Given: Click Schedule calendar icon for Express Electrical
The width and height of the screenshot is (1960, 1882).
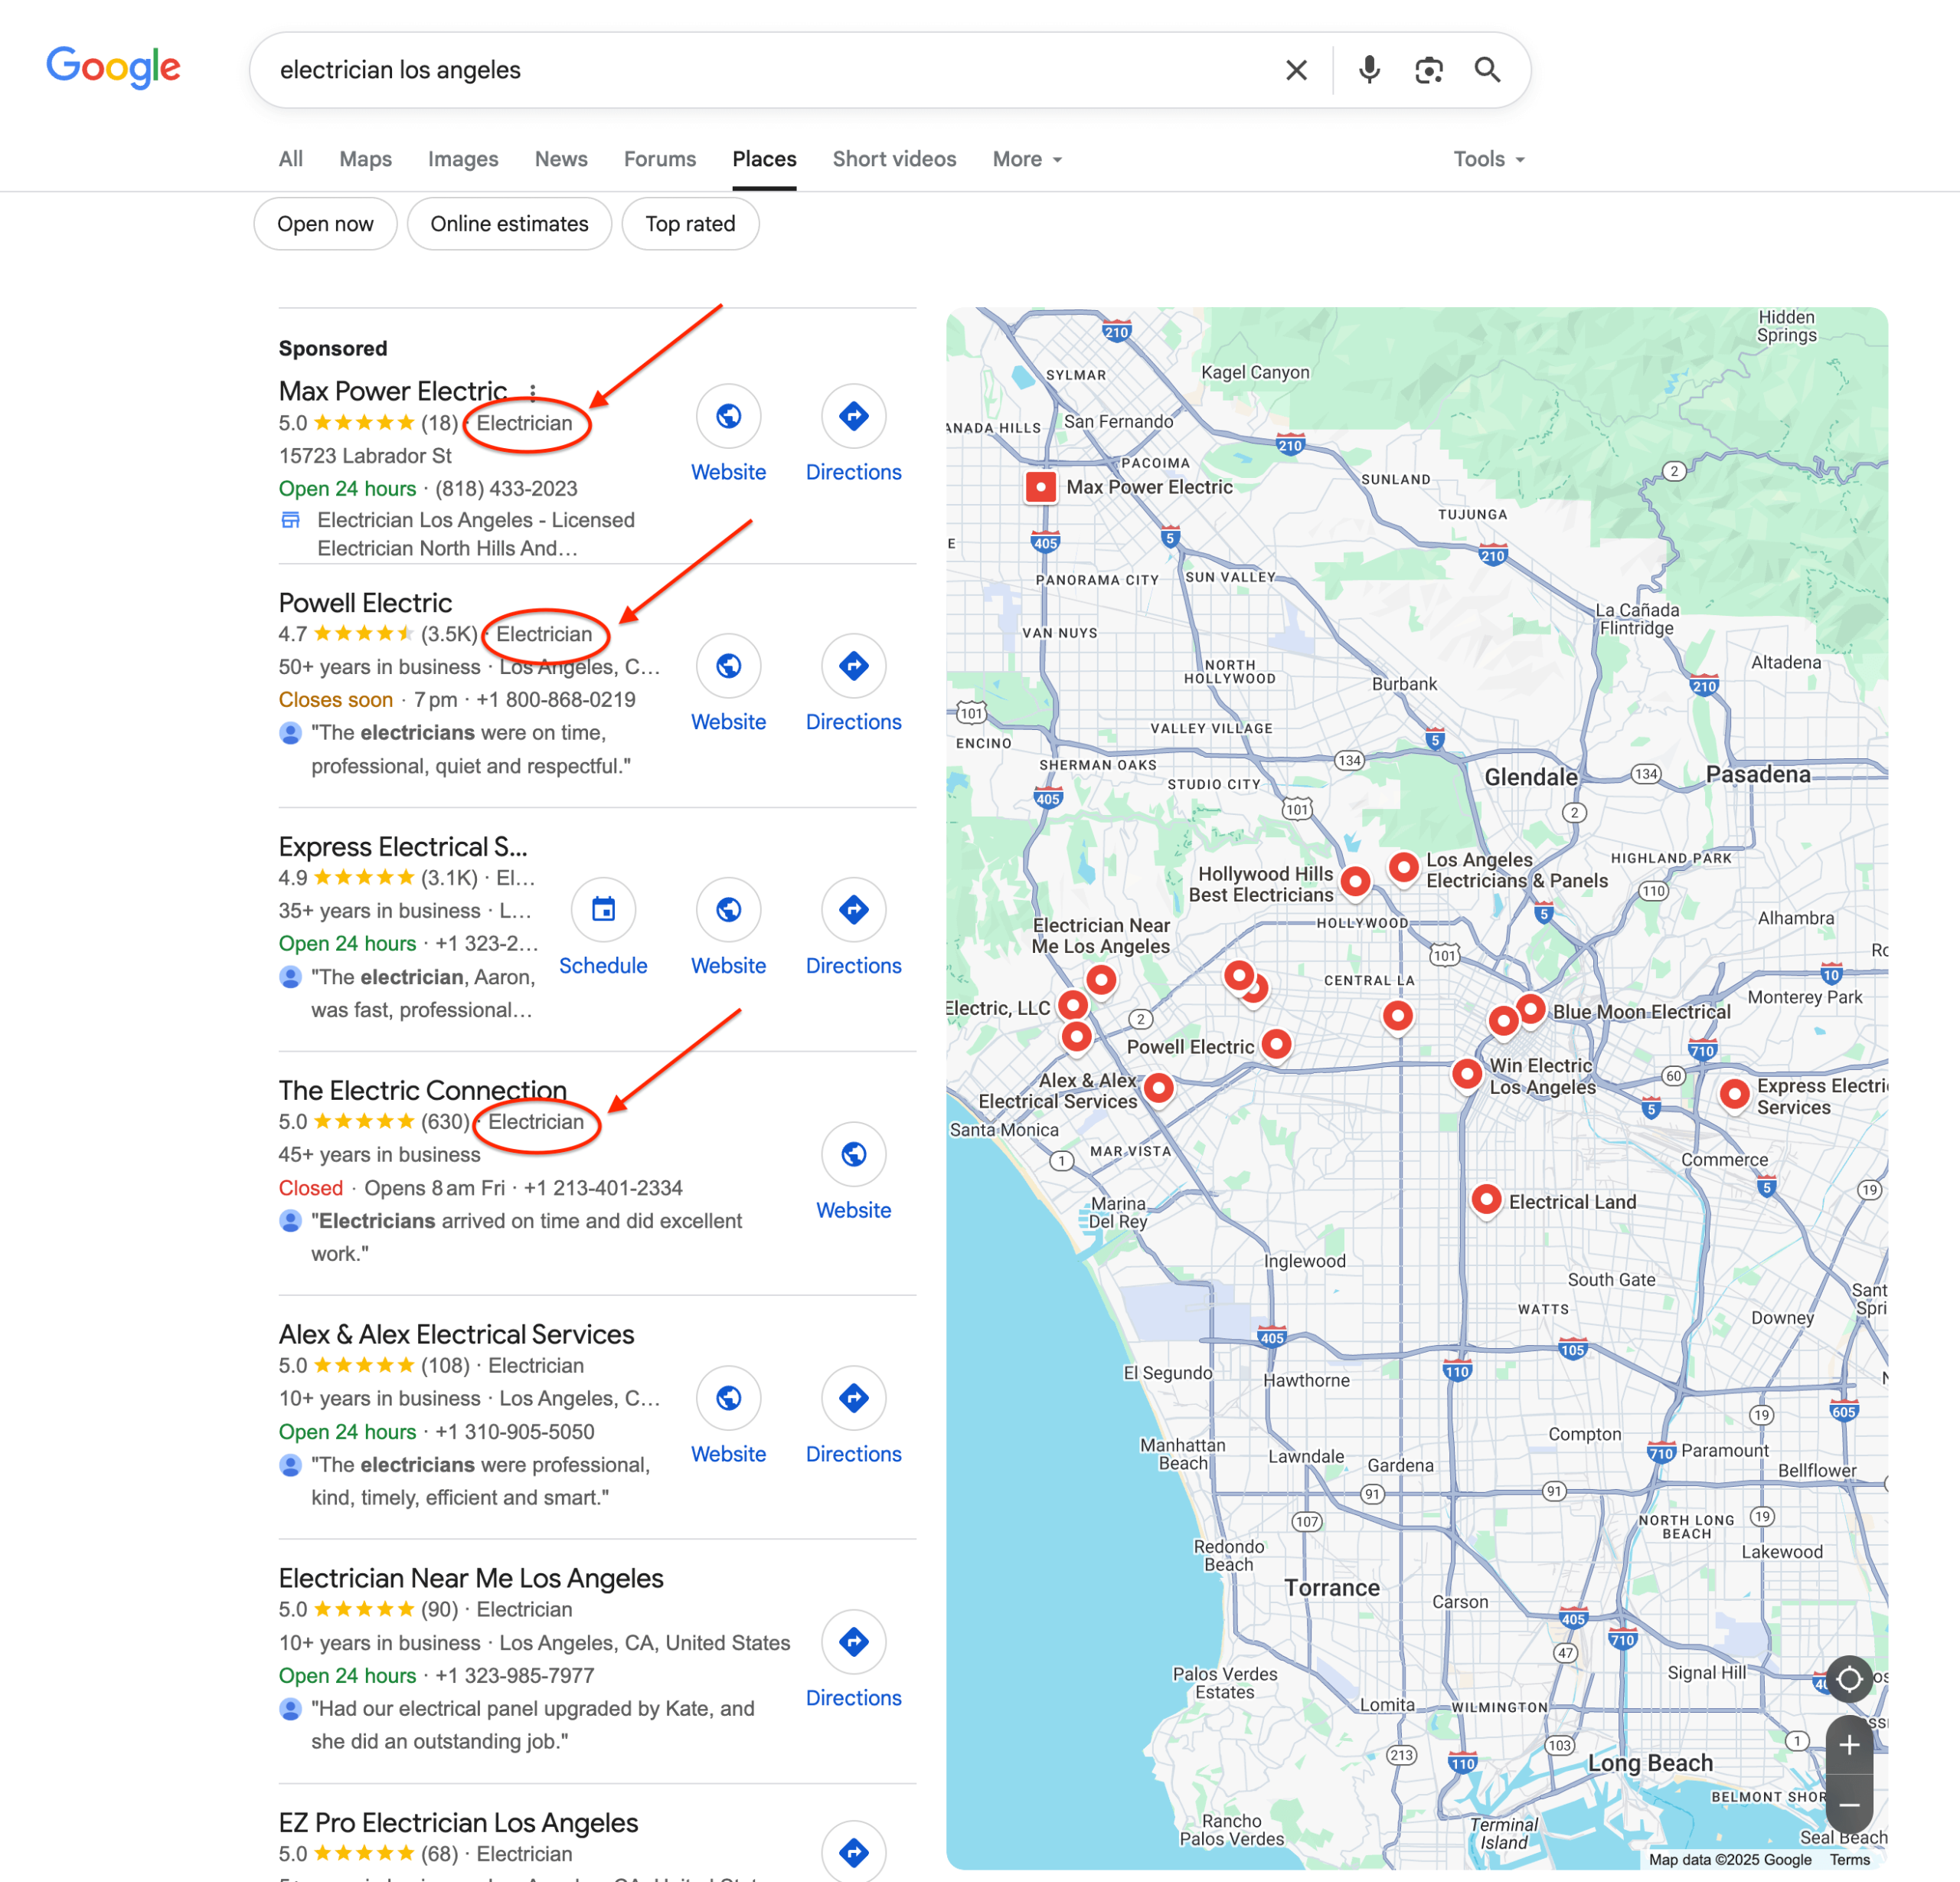Looking at the screenshot, I should tap(603, 911).
